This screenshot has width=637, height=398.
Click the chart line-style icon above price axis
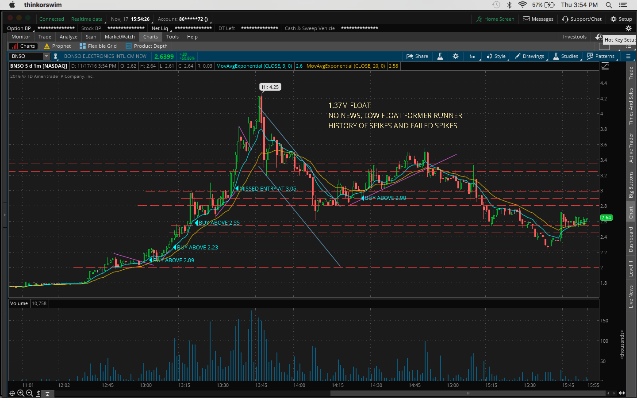point(605,66)
